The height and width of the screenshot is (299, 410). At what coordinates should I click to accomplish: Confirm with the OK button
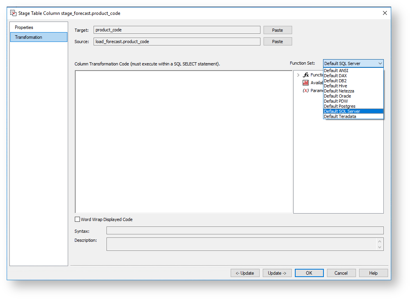309,273
